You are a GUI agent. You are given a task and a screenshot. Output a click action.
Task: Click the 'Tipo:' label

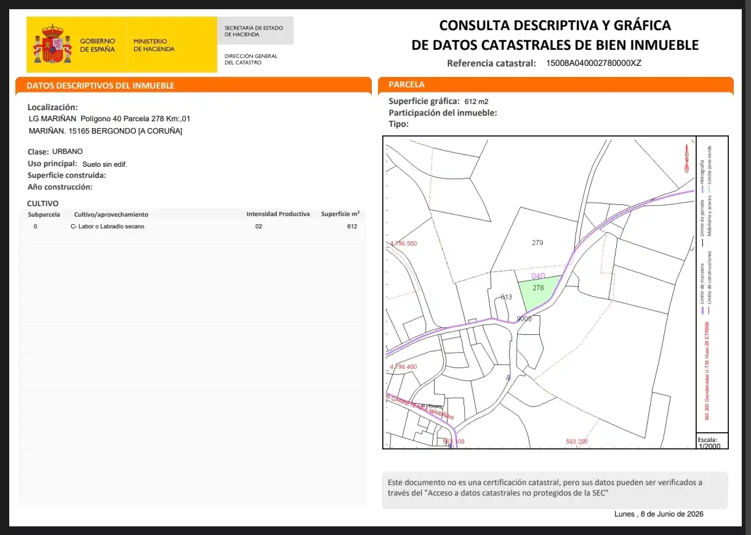398,124
